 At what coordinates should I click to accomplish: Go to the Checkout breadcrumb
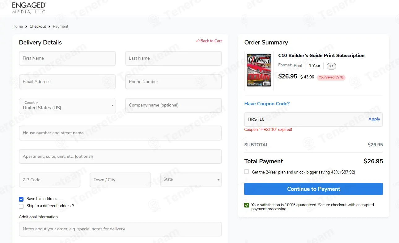(38, 26)
